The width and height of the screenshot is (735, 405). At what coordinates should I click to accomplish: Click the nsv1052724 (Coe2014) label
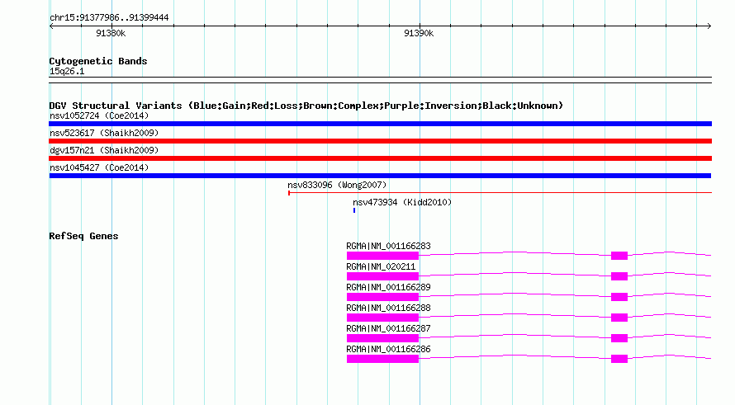click(99, 115)
